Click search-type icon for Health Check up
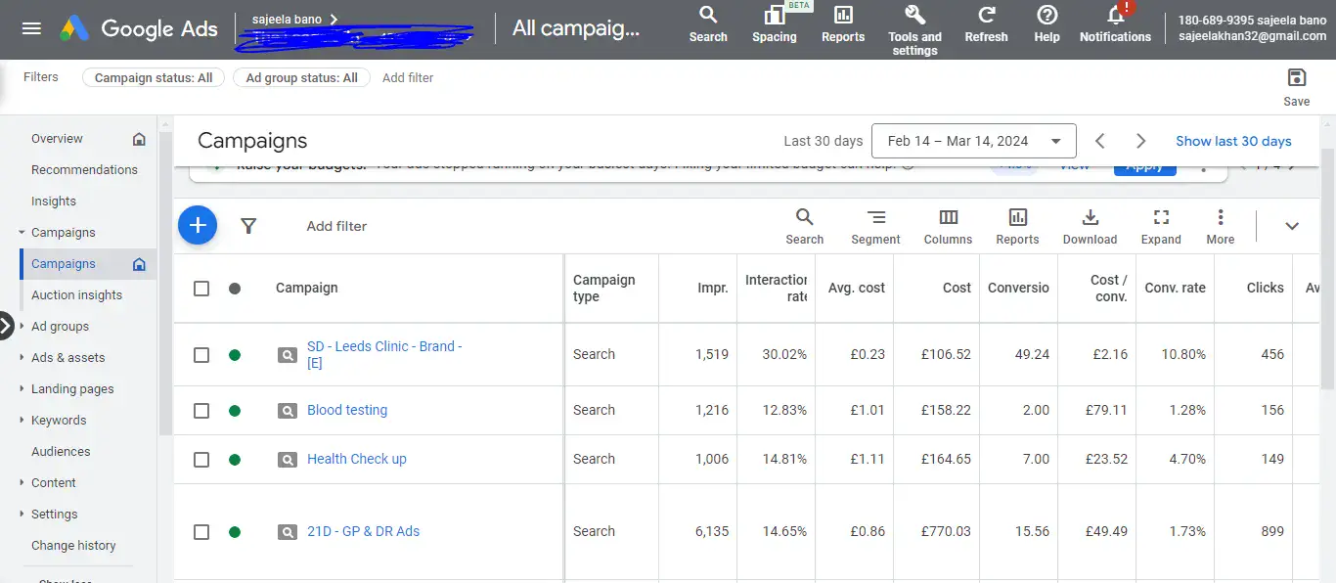The height and width of the screenshot is (583, 1336). [x=287, y=460]
